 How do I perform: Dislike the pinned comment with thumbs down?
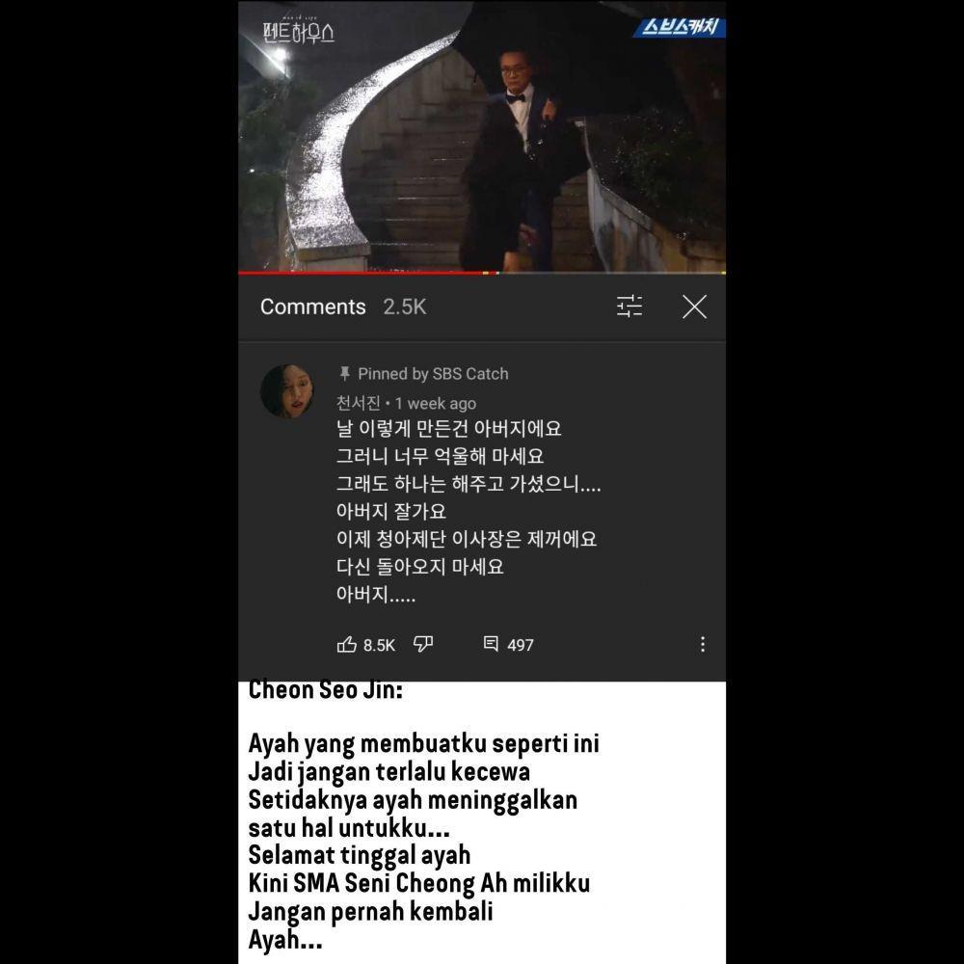click(x=423, y=644)
